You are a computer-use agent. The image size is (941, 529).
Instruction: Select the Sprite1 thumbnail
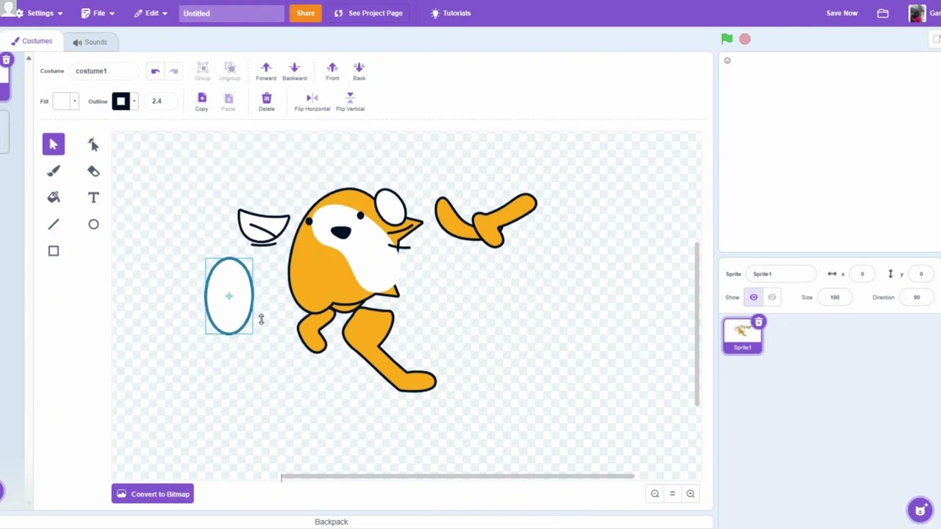pyautogui.click(x=743, y=336)
